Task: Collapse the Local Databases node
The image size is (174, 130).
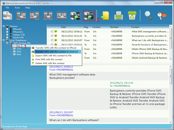Action: [x=4, y=40]
